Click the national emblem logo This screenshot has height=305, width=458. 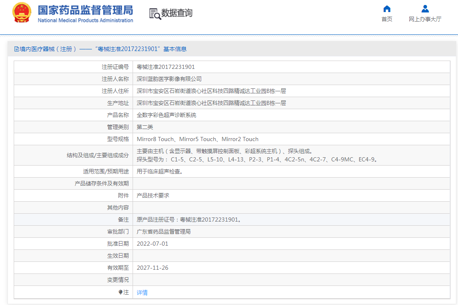tap(22, 12)
